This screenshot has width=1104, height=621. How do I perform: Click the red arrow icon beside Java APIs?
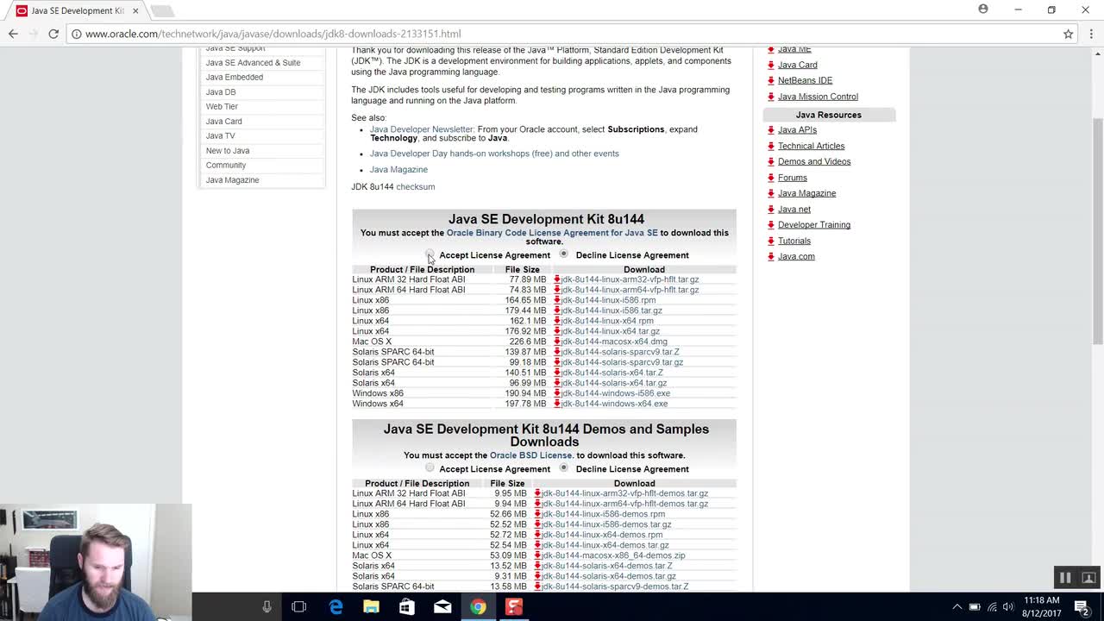771,130
